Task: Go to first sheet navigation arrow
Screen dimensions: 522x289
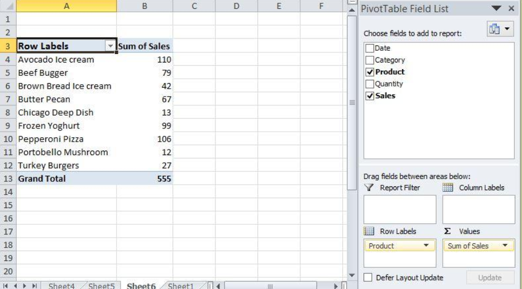Action: [6, 286]
